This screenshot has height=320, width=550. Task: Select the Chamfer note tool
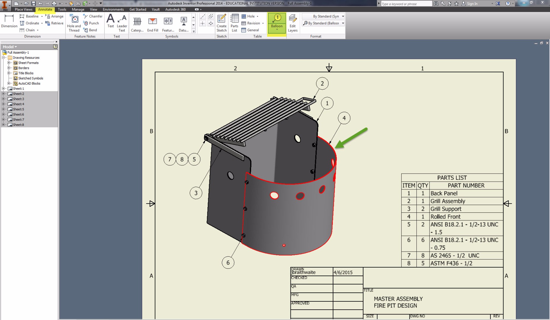pos(93,16)
